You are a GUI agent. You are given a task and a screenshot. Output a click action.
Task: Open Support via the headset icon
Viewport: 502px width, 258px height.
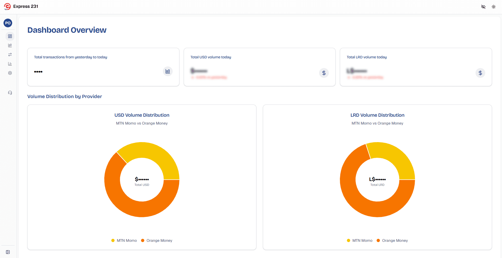coord(10,92)
